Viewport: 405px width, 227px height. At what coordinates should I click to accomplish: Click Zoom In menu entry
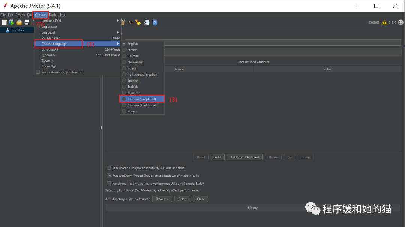(x=78, y=61)
